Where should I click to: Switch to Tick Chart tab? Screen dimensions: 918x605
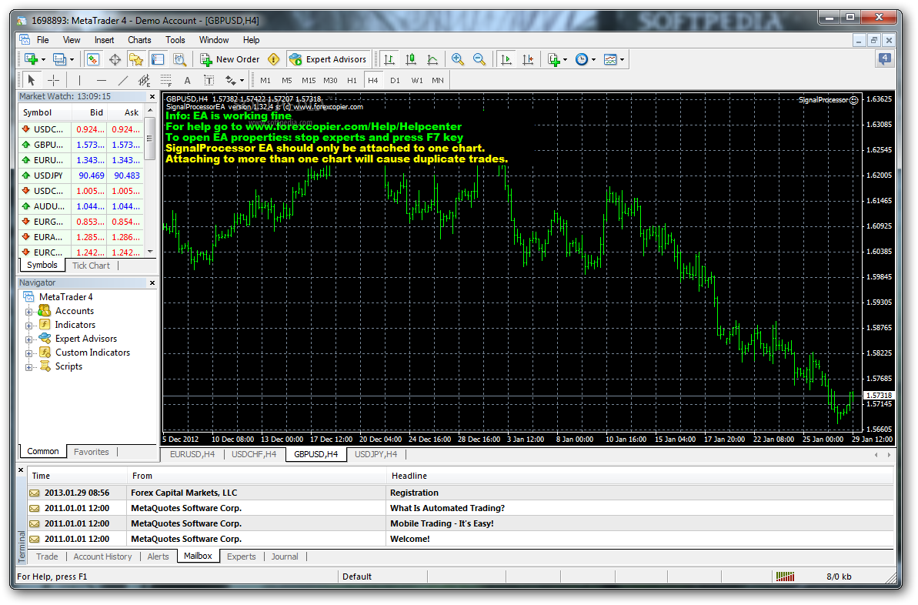91,266
